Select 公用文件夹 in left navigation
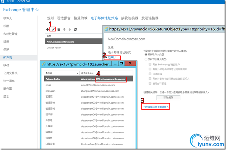The height and width of the screenshot is (150, 226). coord(11,73)
